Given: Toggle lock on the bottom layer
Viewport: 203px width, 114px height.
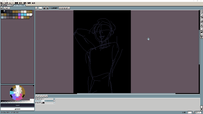Looking at the screenshot, I should click(38, 103).
